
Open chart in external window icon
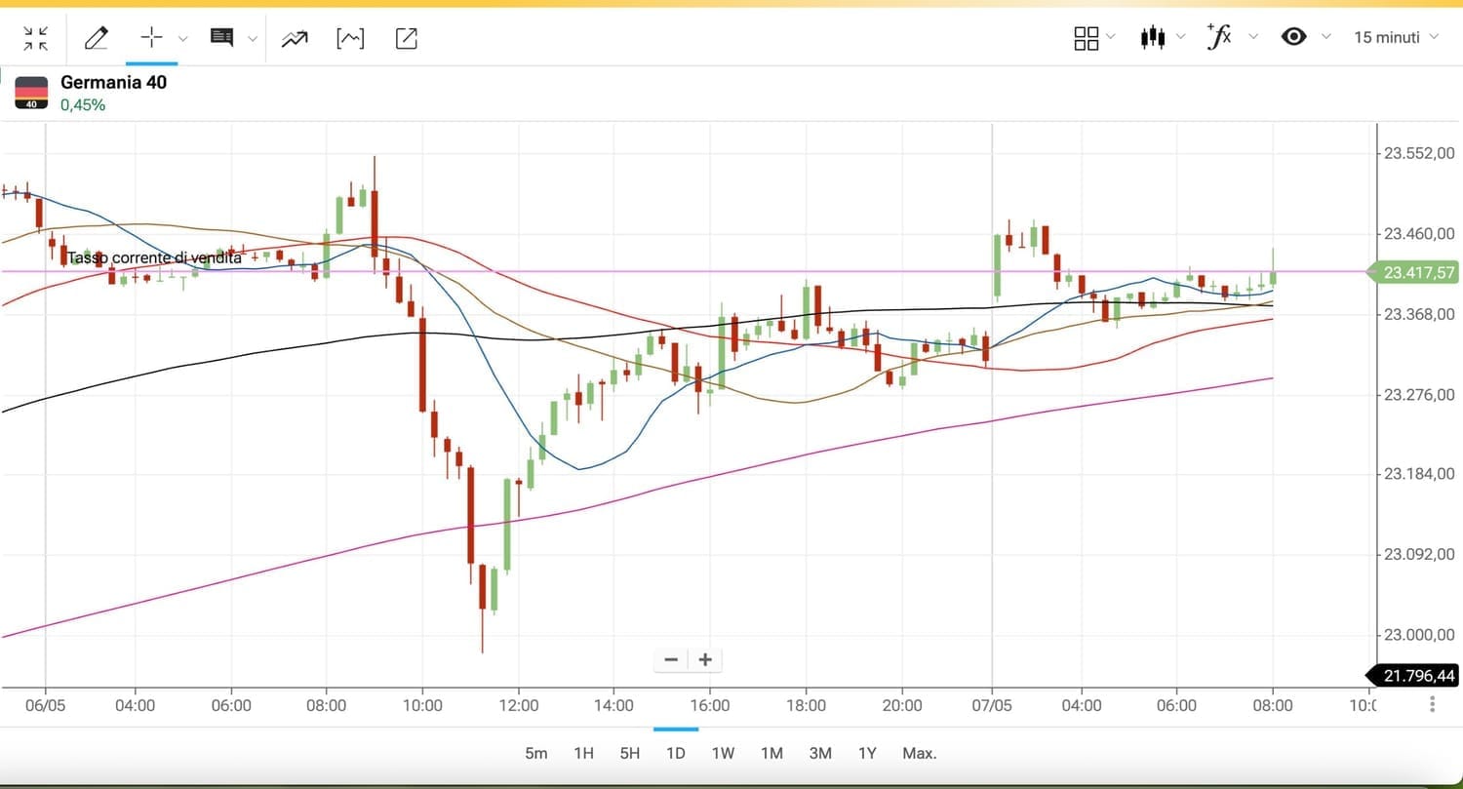click(407, 38)
